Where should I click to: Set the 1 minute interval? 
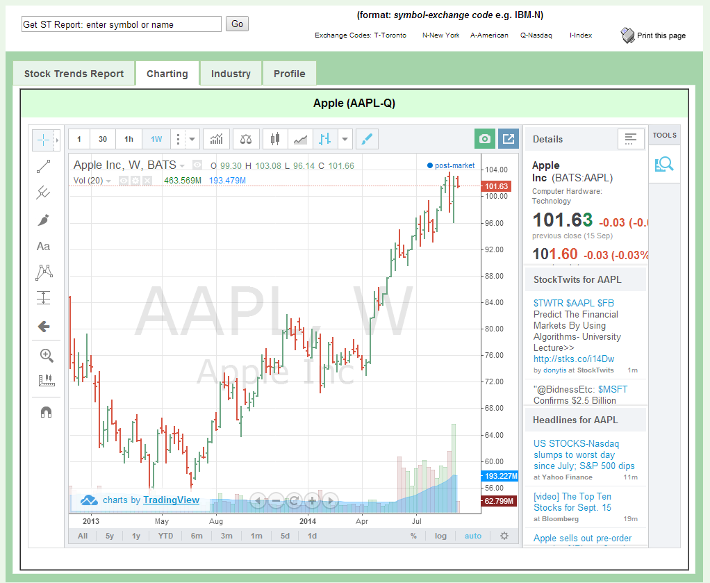[79, 139]
